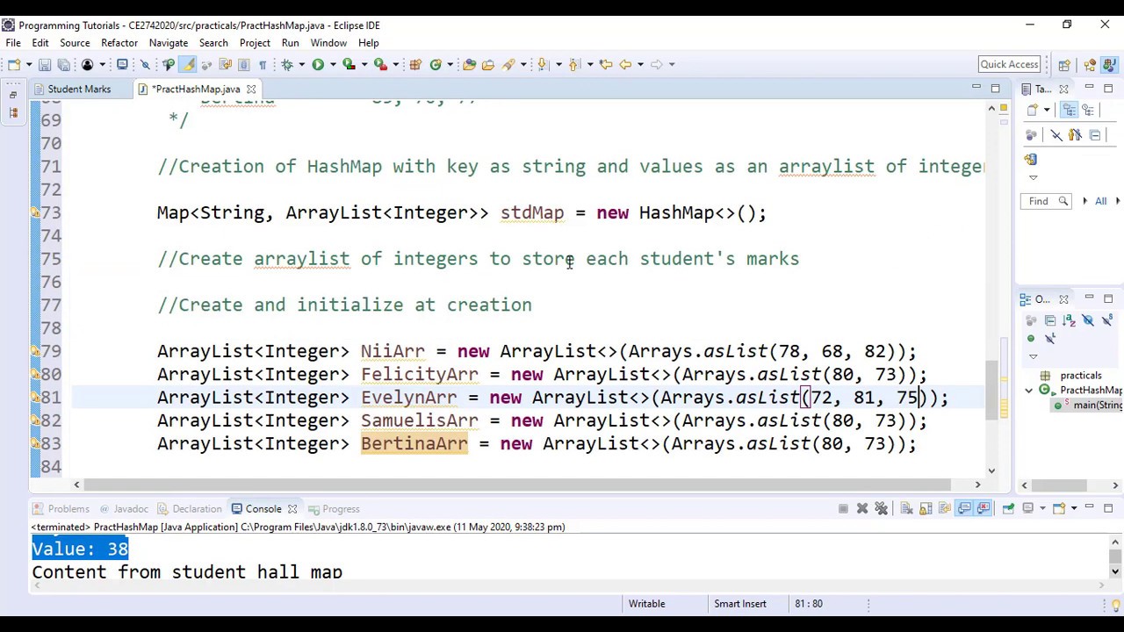This screenshot has width=1124, height=632.
Task: Click the Pin Console icon
Action: click(x=1007, y=508)
